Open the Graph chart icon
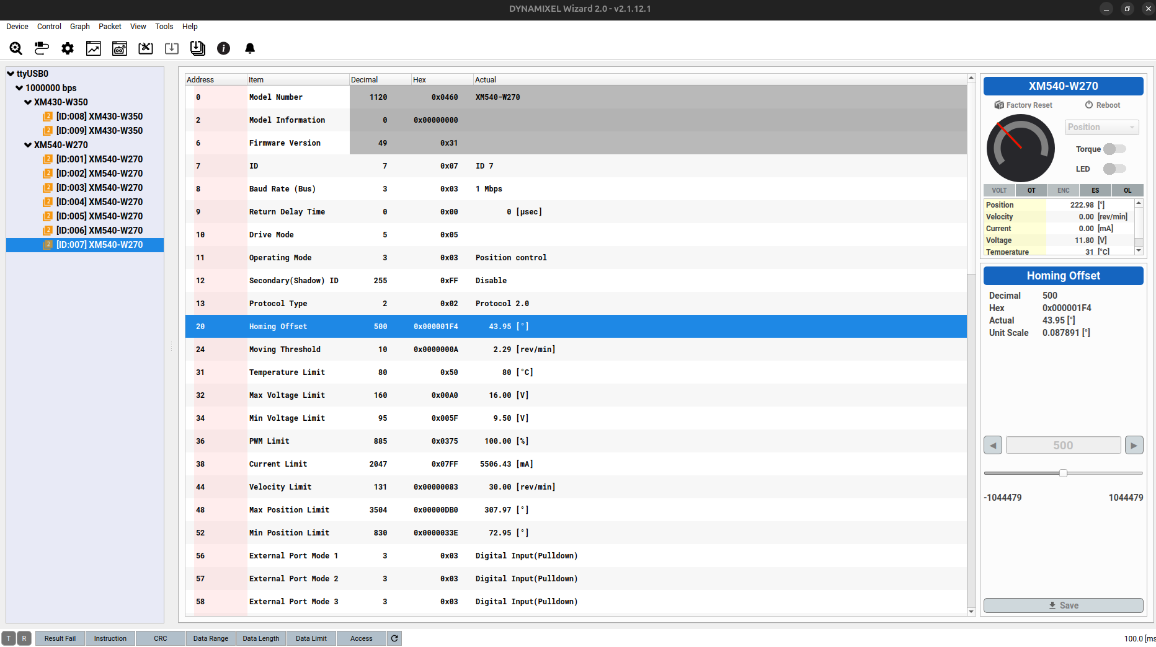The image size is (1156, 647). [x=94, y=48]
